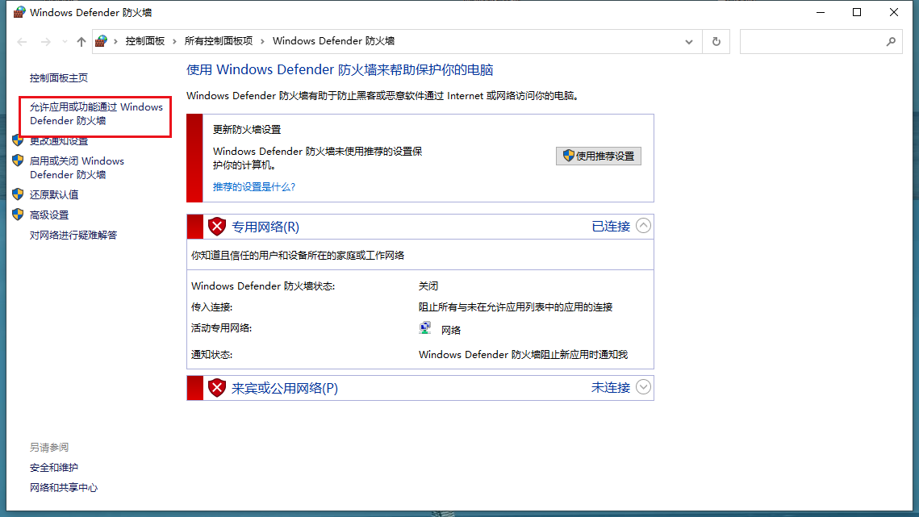Open 允许应用或功能通过 Windows Defender 防火墙
This screenshot has height=517, width=919.
click(x=96, y=114)
